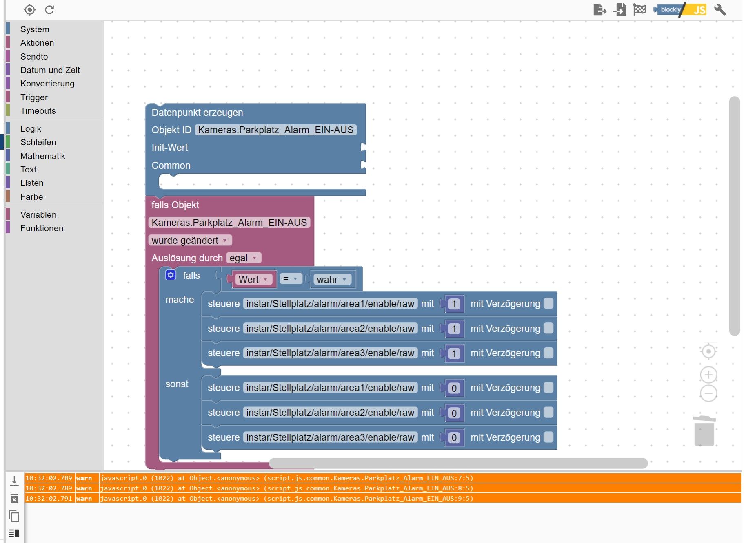The height and width of the screenshot is (543, 746).
Task: Click area1 object ID in sonst section
Action: pos(331,387)
